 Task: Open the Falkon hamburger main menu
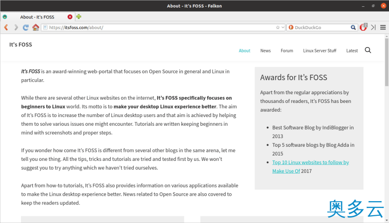[383, 27]
